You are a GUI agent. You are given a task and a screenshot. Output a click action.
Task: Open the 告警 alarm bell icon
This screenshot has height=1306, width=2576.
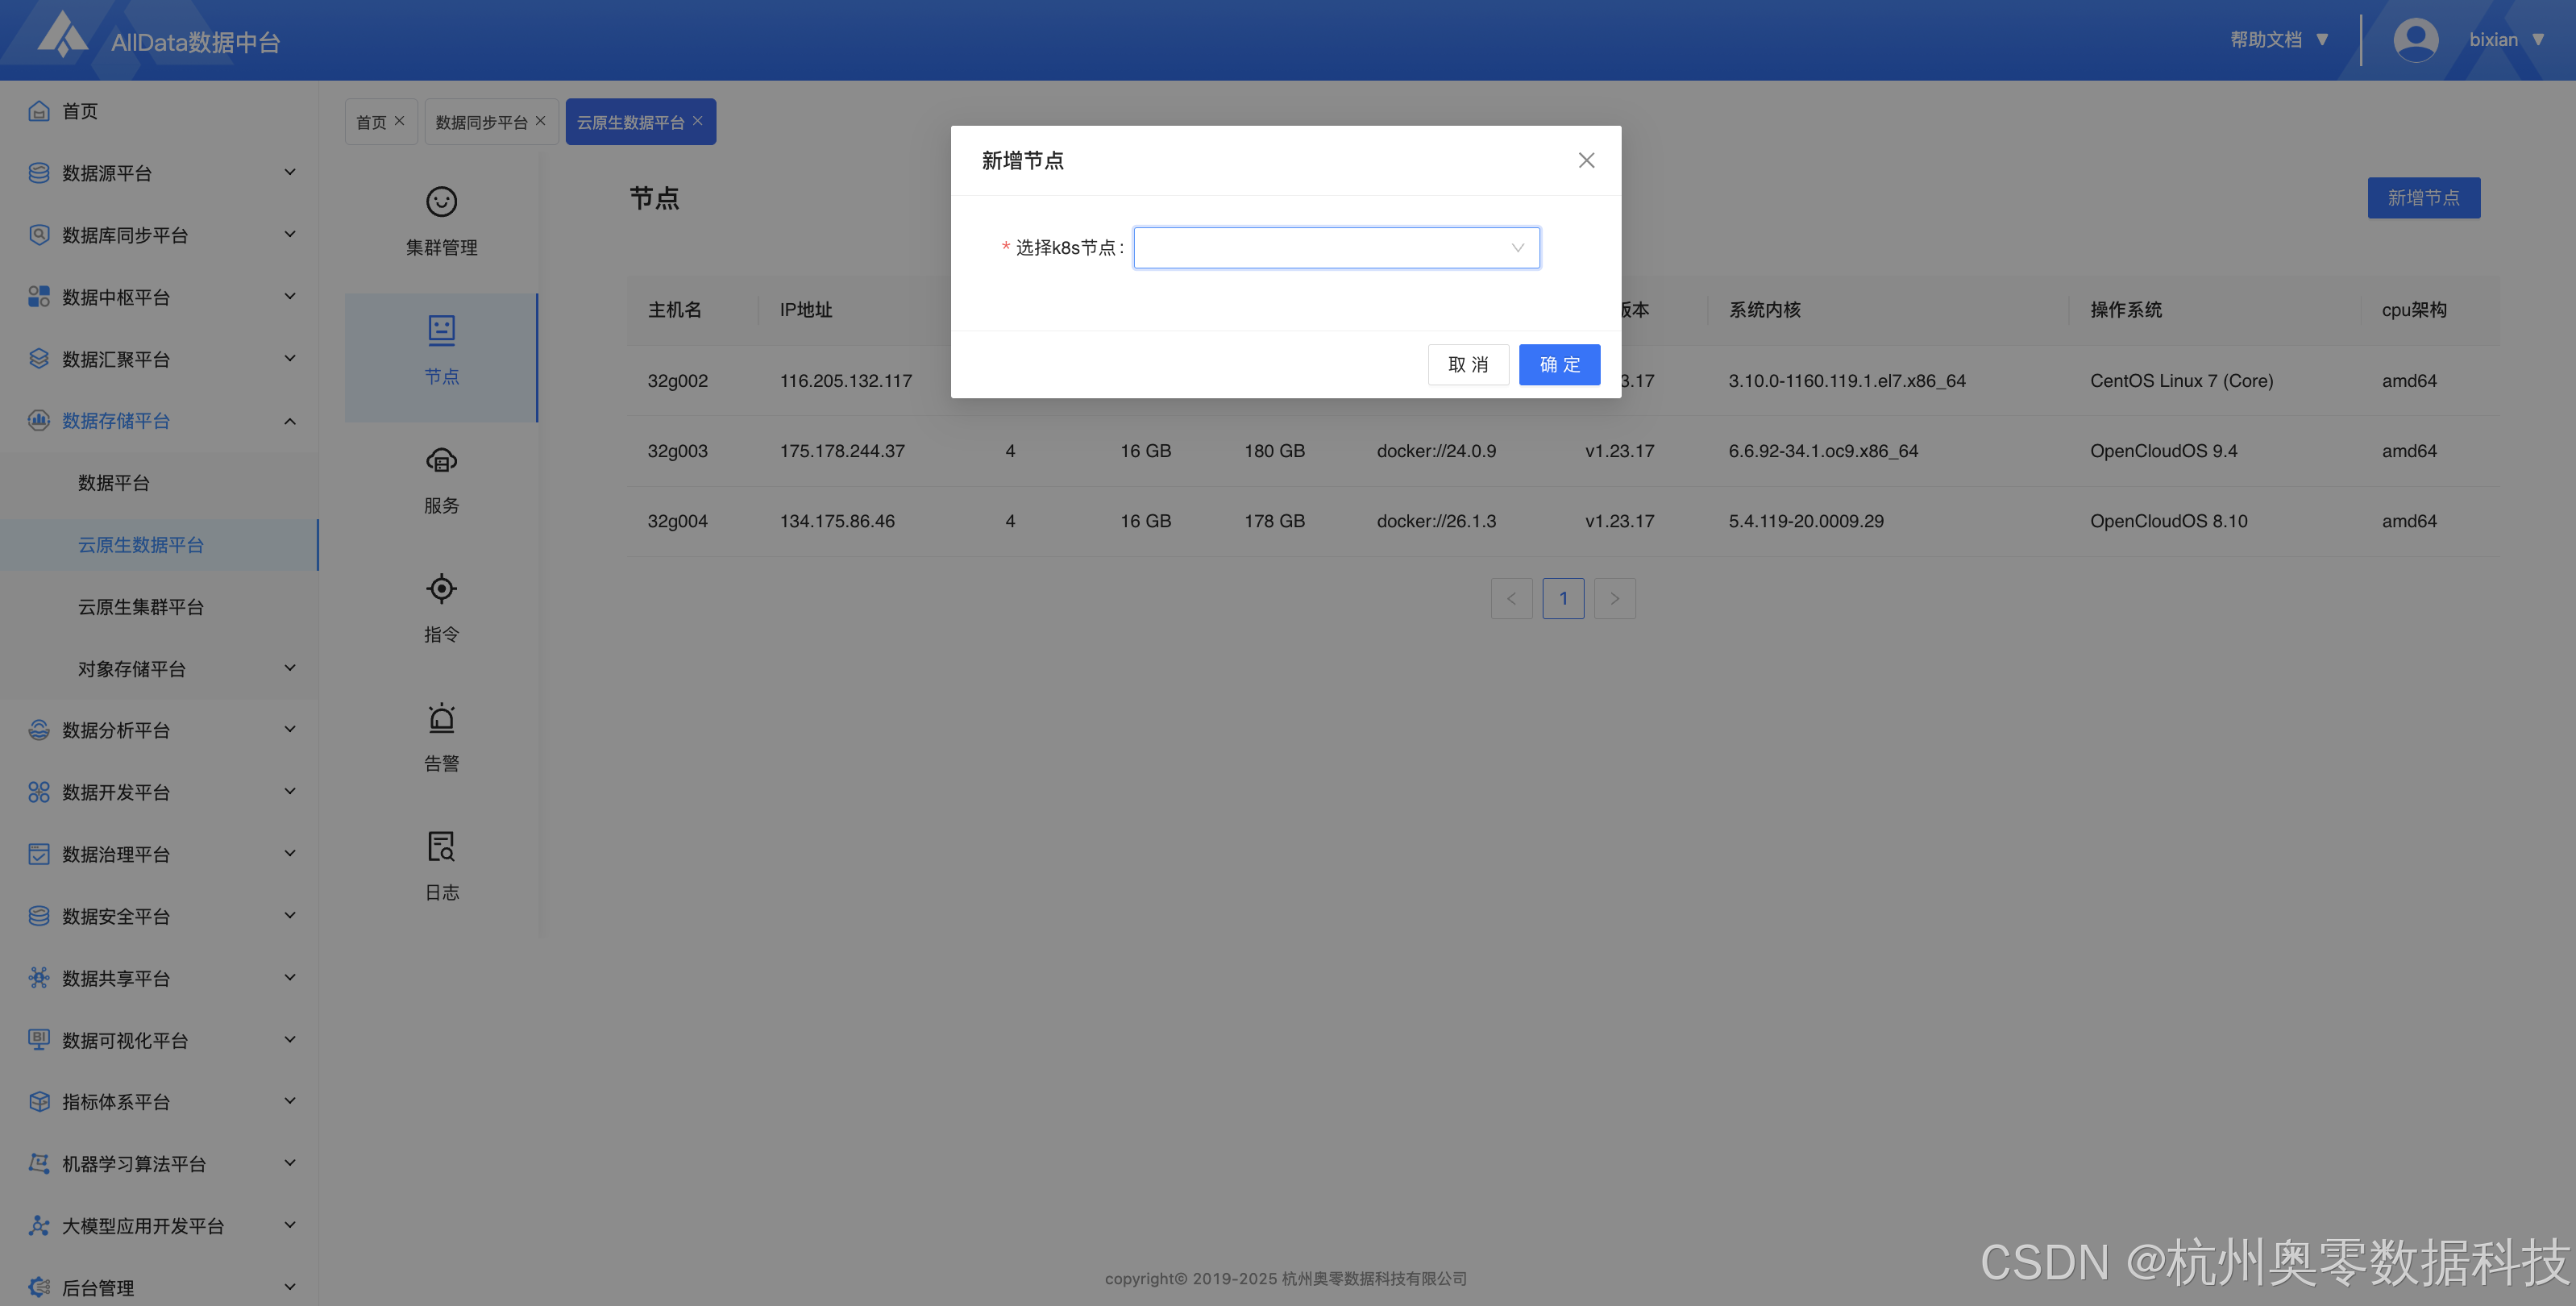(x=441, y=718)
